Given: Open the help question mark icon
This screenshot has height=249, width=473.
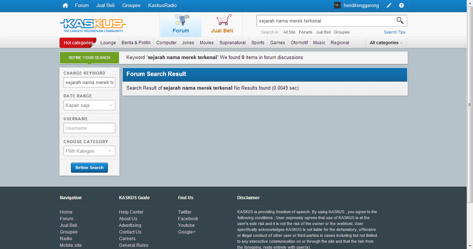Looking at the screenshot, I should (x=402, y=6).
